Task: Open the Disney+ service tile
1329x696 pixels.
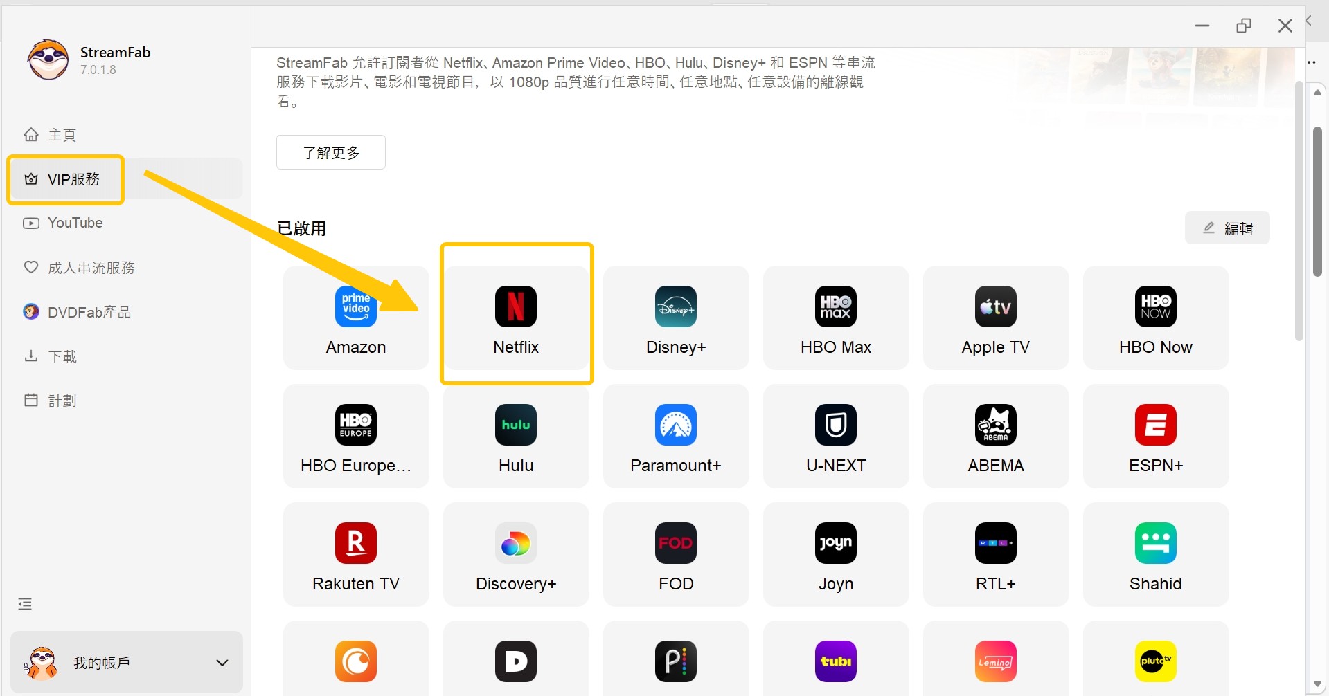Action: click(x=676, y=318)
